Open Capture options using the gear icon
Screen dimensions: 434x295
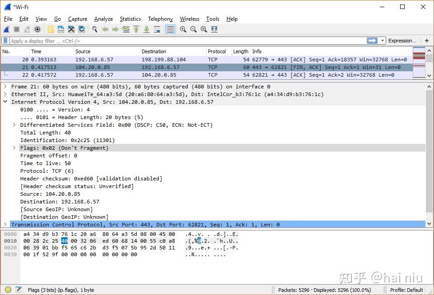37,29
